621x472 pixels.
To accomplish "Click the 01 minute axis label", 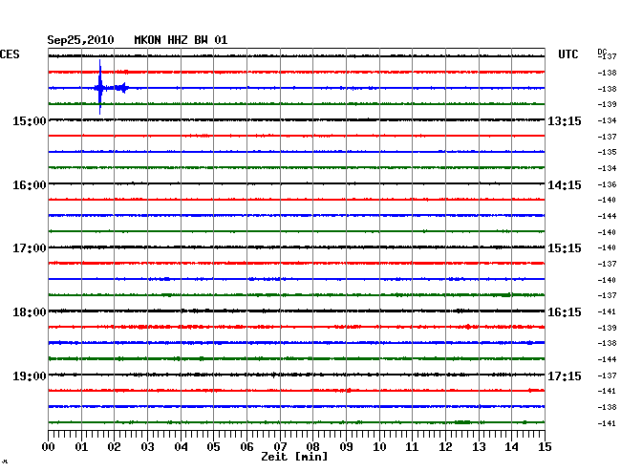I will (81, 447).
